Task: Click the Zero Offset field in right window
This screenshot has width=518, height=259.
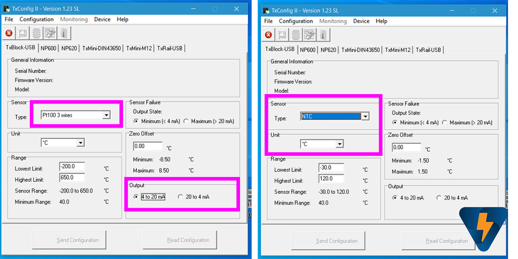Action: pos(406,148)
